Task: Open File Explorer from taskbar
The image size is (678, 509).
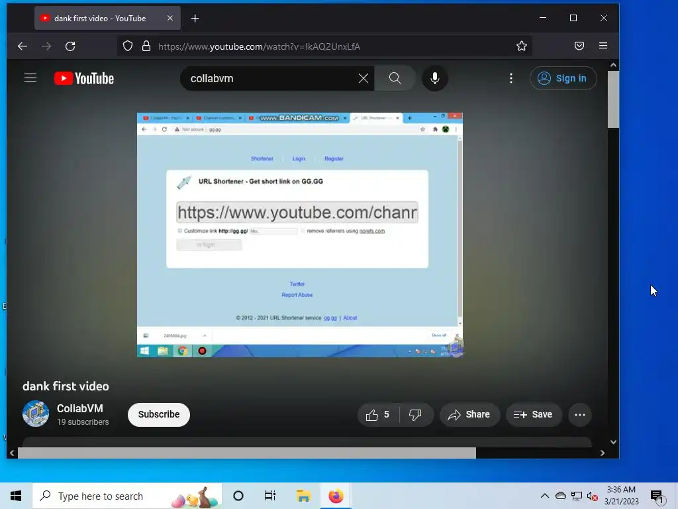Action: coord(303,496)
